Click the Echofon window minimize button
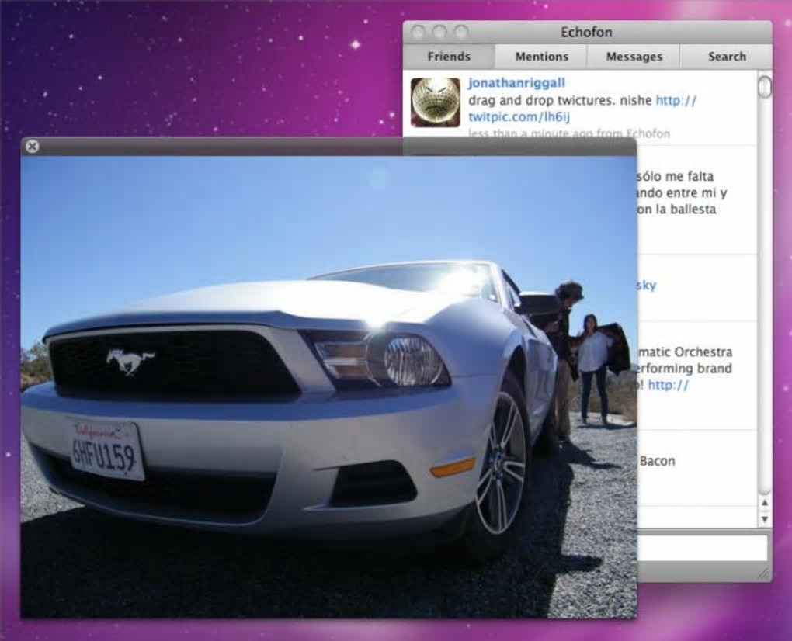This screenshot has height=641, width=792. 439,33
